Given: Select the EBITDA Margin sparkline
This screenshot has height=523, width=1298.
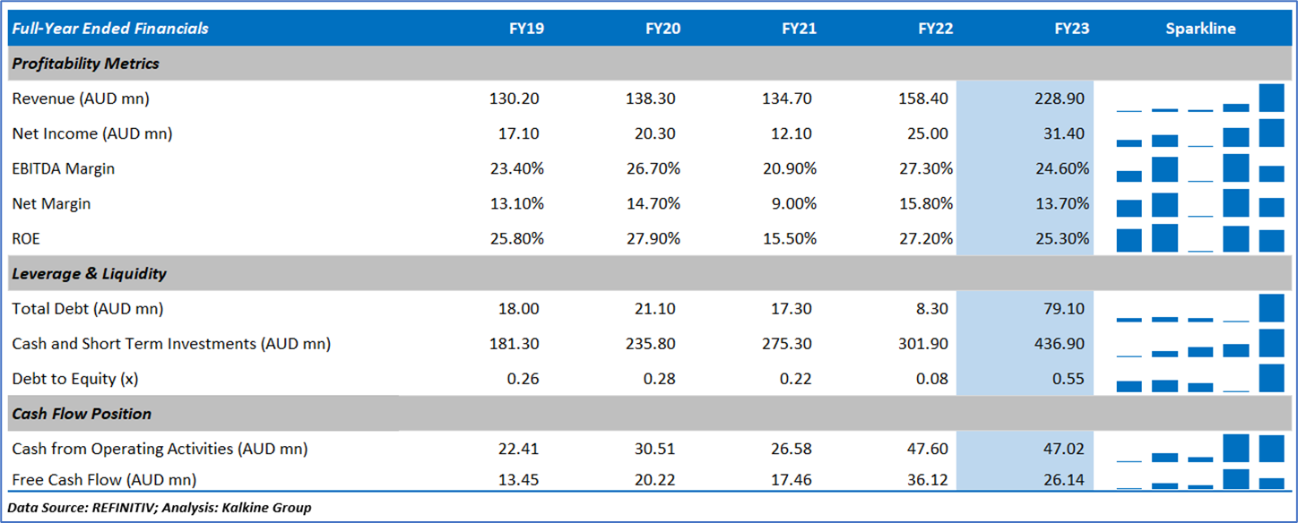Looking at the screenshot, I should click(x=1200, y=168).
